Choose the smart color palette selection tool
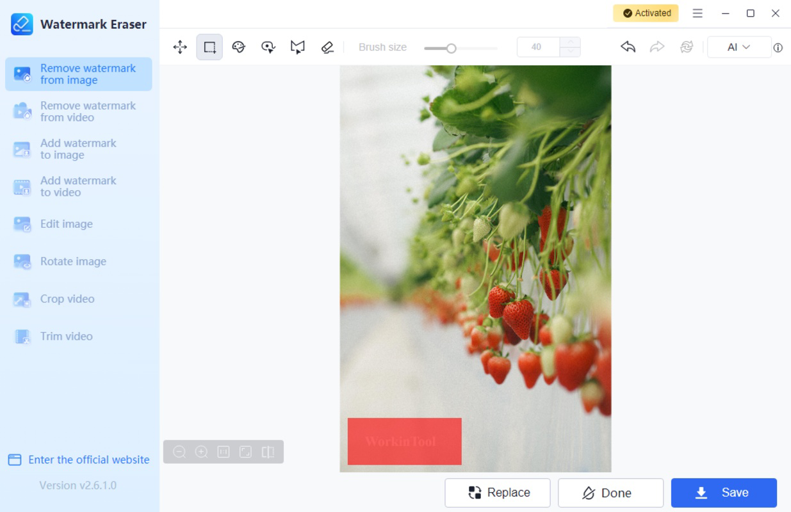 [x=239, y=47]
